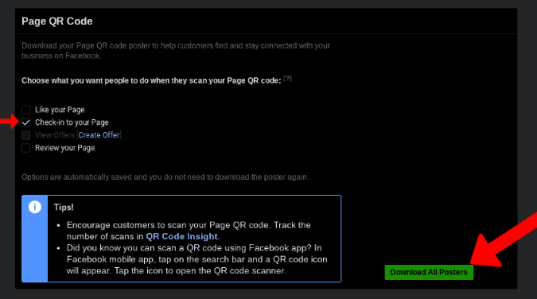Click the info icon in Tips box
537x299 pixels.
34,207
